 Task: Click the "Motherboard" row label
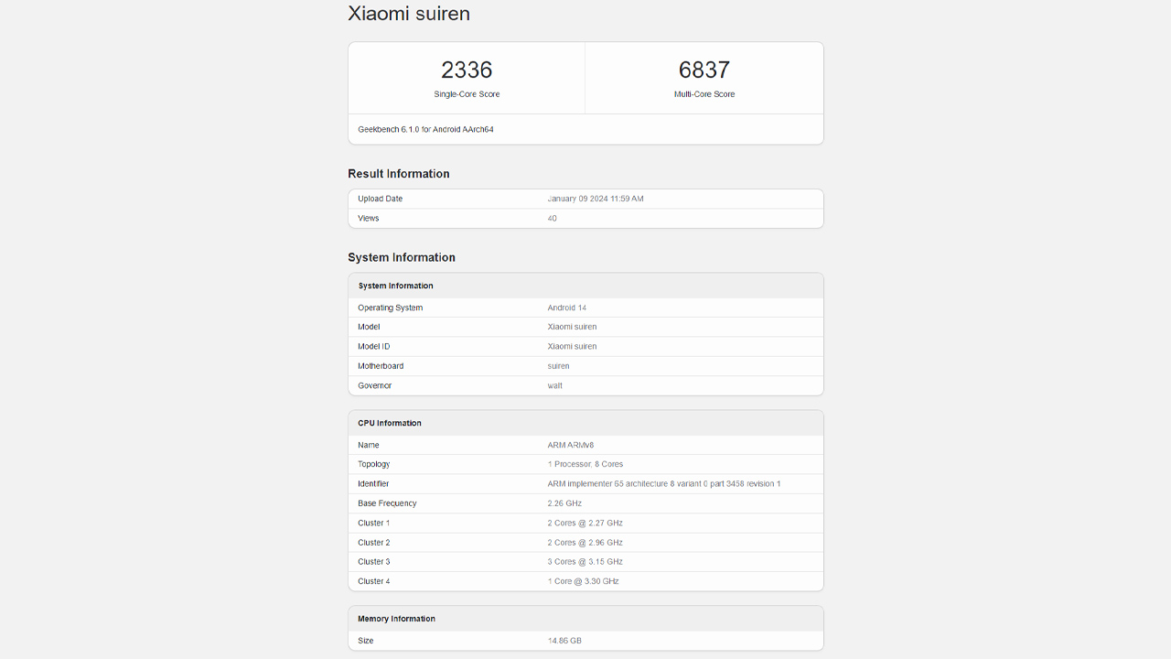point(381,366)
